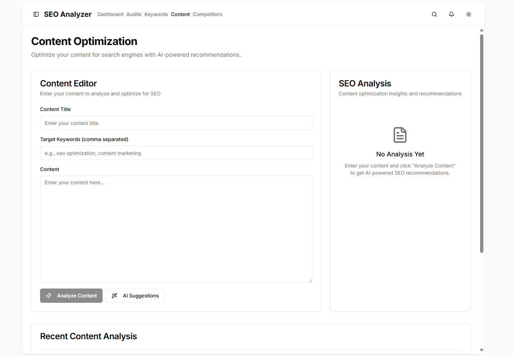Focus the Content Title field
Image resolution: width=513 pixels, height=356 pixels.
176,123
